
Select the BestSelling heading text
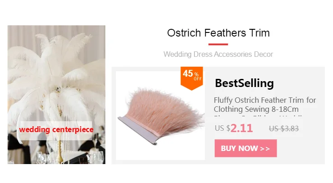tap(244, 83)
